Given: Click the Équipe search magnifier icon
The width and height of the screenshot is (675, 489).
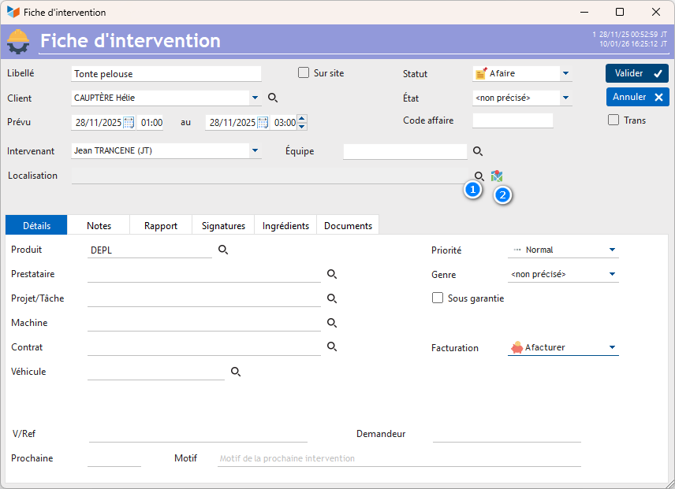Looking at the screenshot, I should (x=477, y=151).
